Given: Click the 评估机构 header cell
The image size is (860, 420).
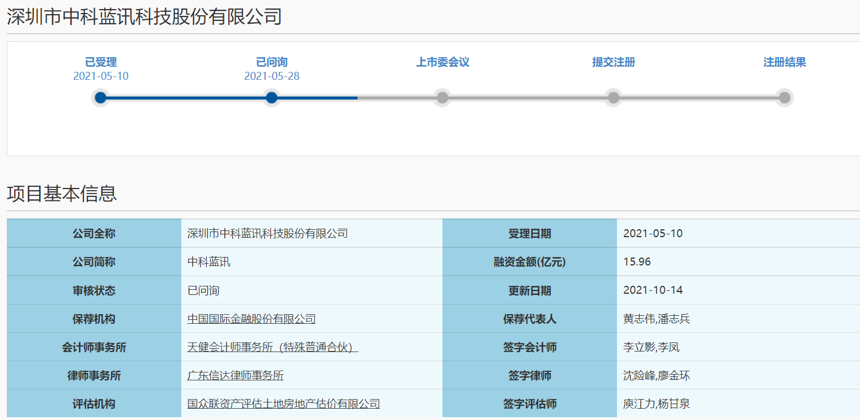Looking at the screenshot, I should click(x=94, y=404).
